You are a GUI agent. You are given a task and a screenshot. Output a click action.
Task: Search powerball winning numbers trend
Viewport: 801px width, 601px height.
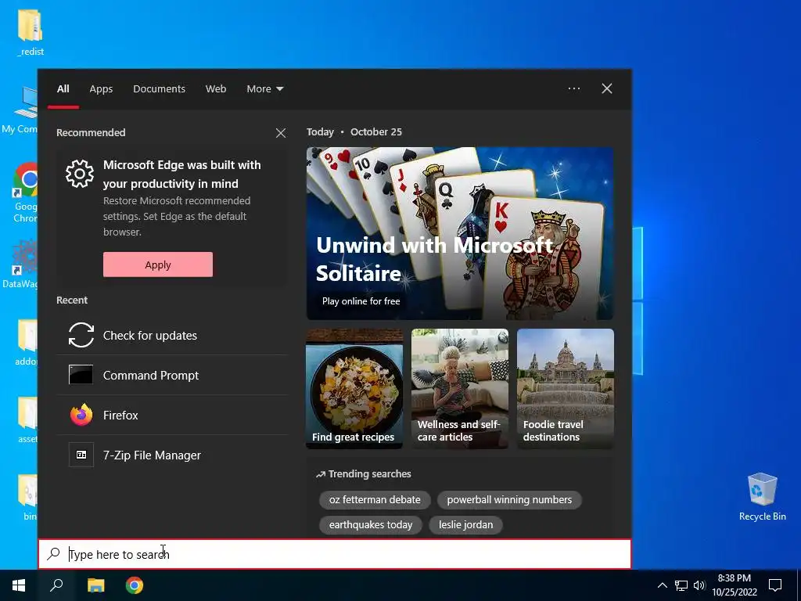(x=509, y=500)
